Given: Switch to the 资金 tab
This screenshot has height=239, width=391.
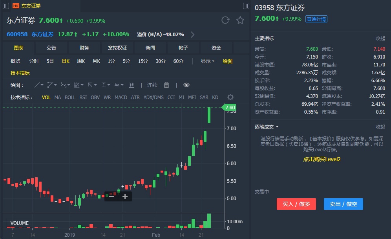Looking at the screenshot, I should (x=216, y=48).
